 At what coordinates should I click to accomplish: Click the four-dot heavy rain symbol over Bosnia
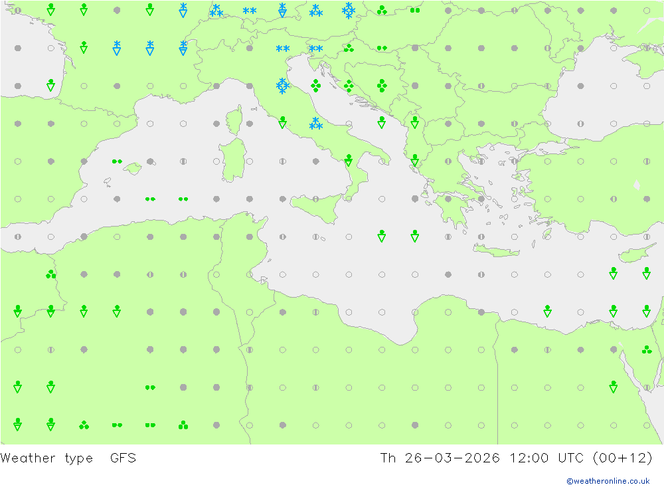click(x=382, y=86)
